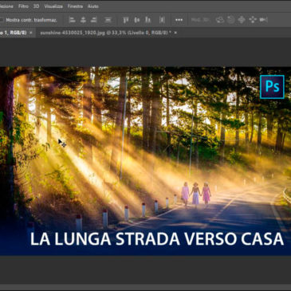Open the Aiuto menu

(x=93, y=6)
